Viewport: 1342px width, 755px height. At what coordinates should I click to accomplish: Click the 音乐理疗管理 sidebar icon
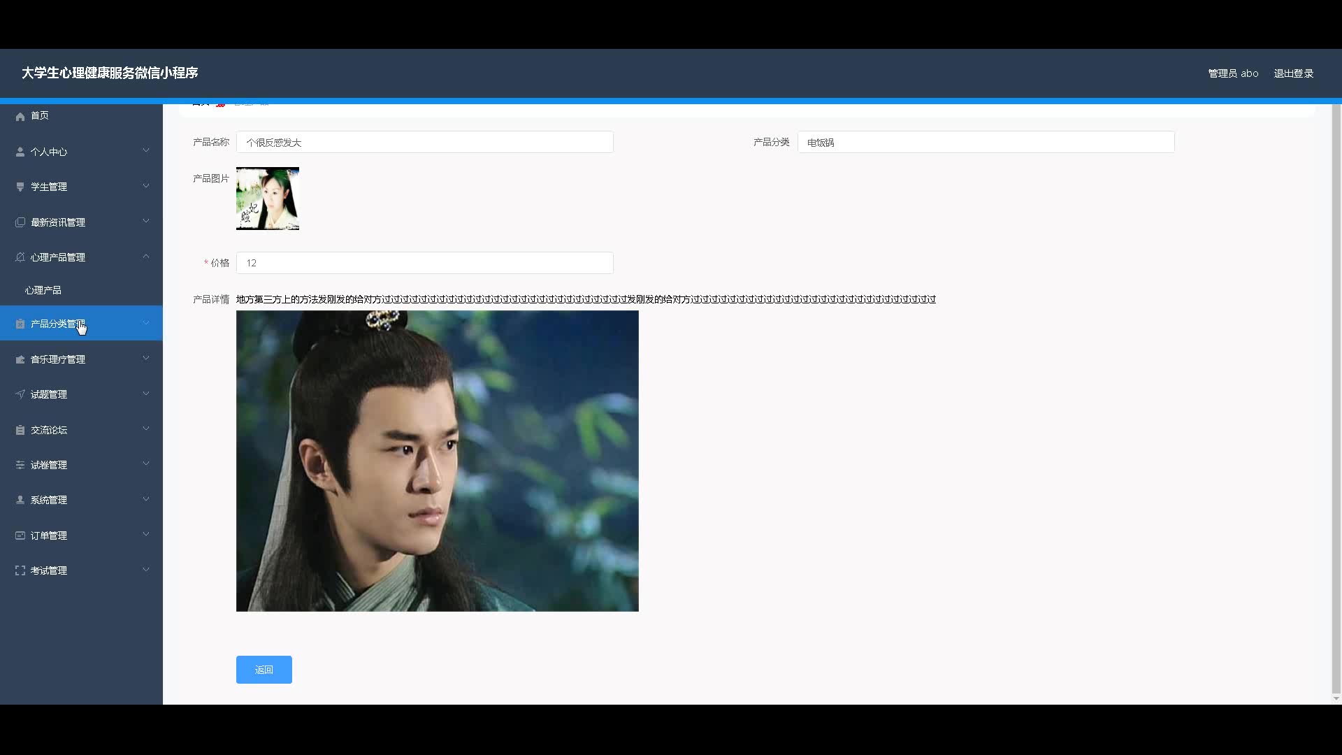(x=20, y=359)
